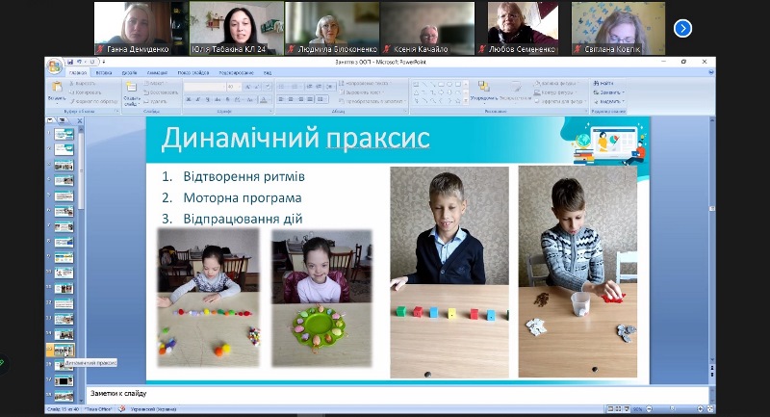Click the Save icon in quick access toolbar
Screen dimensions: 770x417
pos(70,62)
